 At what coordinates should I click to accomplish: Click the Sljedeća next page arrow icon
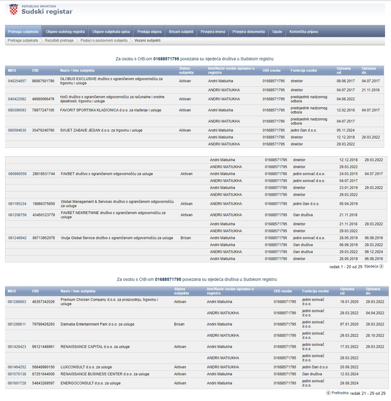click(382, 266)
